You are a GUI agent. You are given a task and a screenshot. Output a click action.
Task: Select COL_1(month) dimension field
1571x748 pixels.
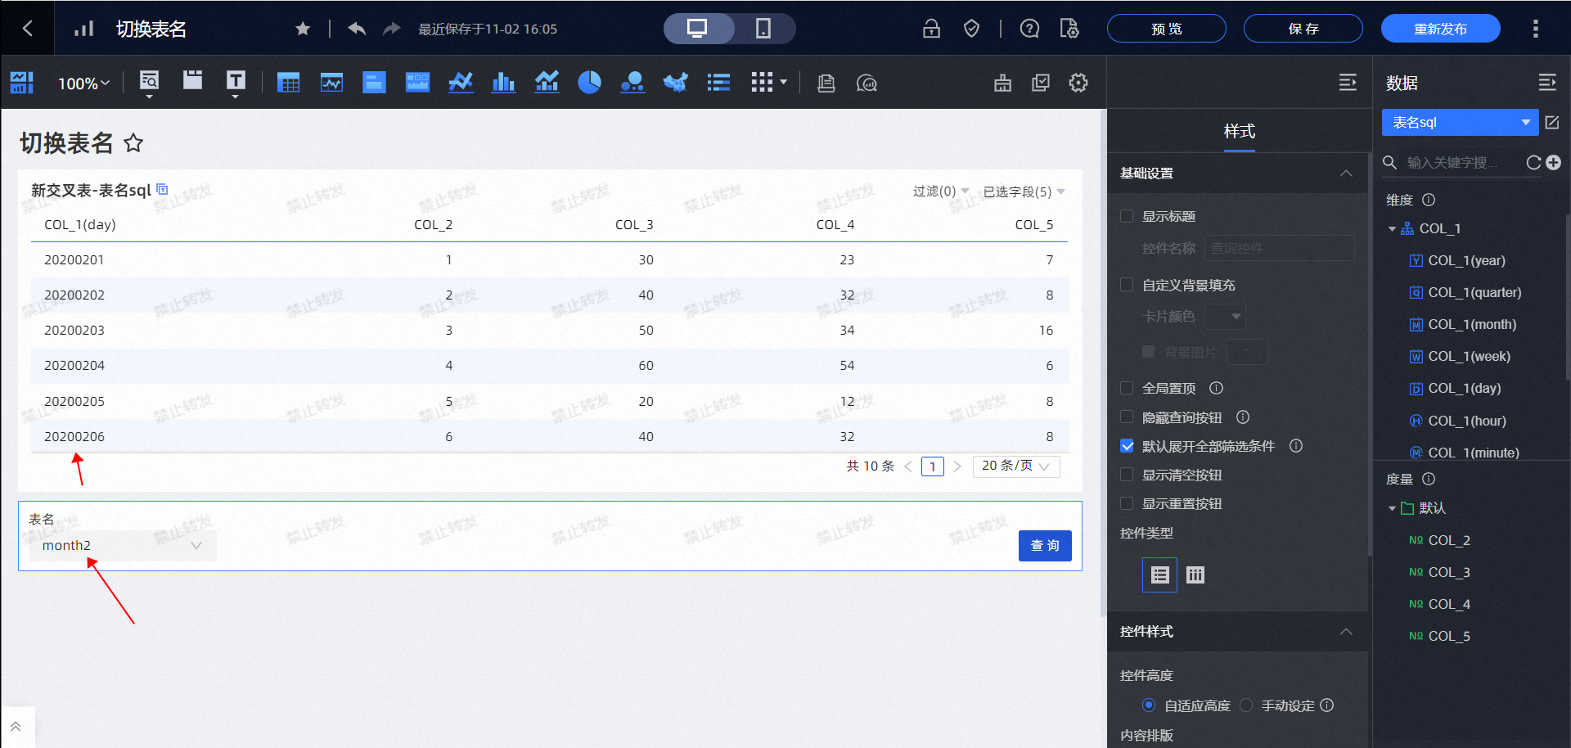[1471, 325]
